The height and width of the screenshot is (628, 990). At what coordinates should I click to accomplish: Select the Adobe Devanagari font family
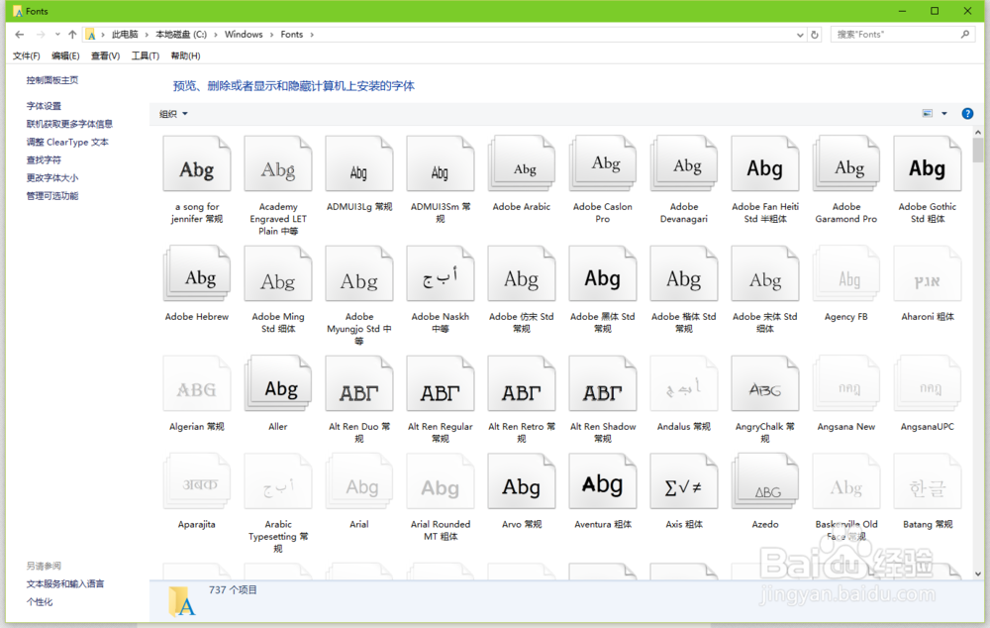(x=684, y=163)
